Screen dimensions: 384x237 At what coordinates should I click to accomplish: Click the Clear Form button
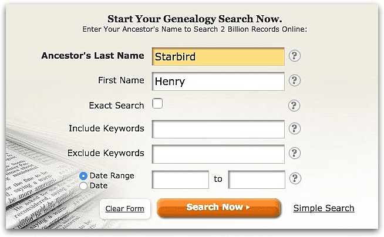coord(125,209)
